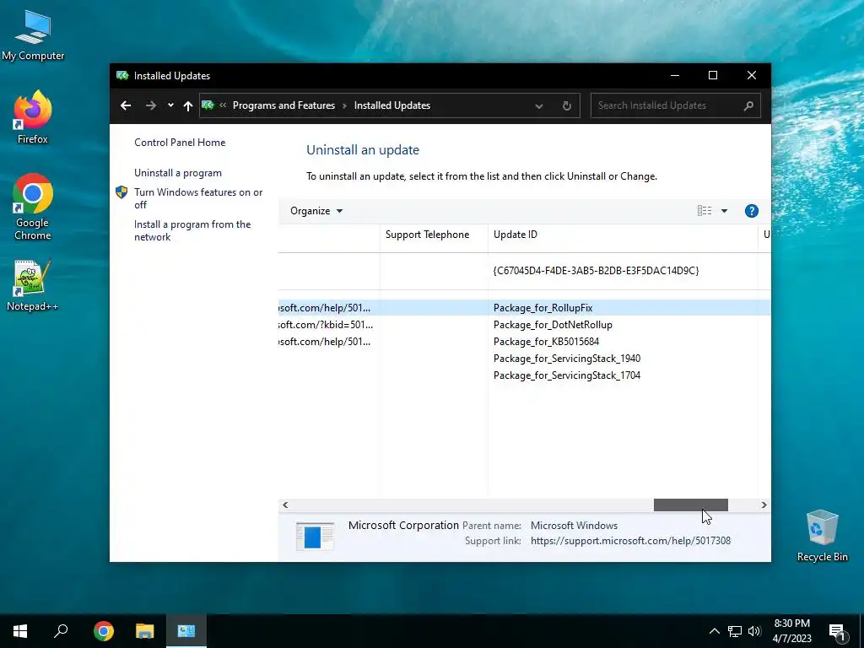Click the Installed Updates title bar icon
Image resolution: width=864 pixels, height=648 pixels.
[122, 75]
